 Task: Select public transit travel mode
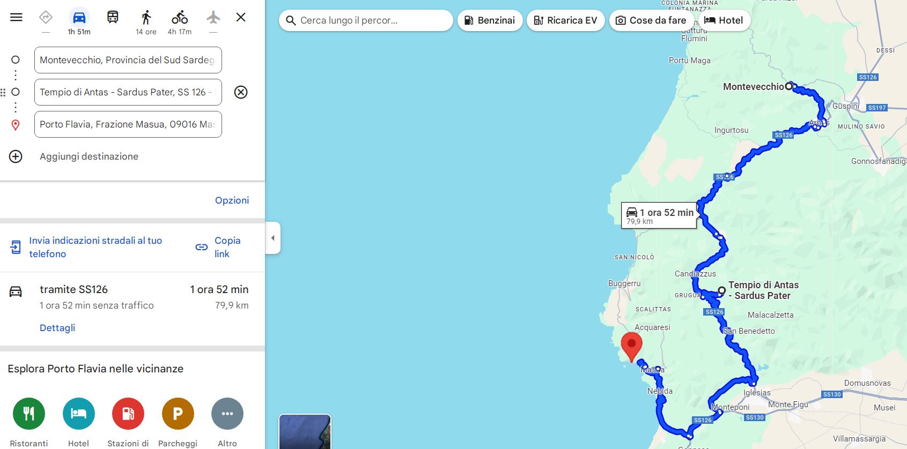coord(113,18)
